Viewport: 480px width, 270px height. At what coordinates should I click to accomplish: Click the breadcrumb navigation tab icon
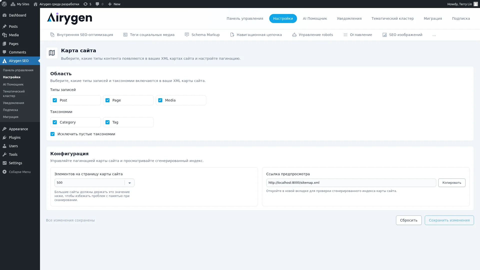[232, 35]
